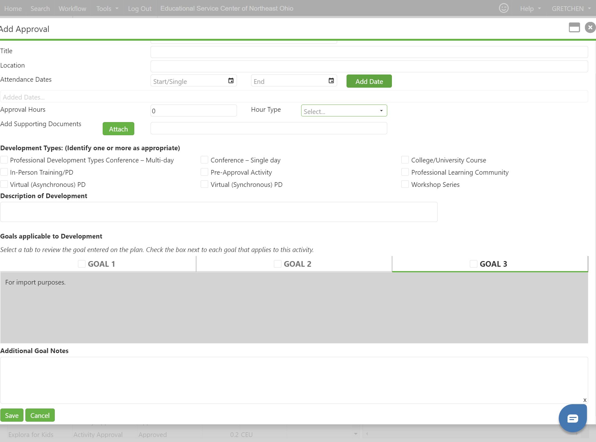The image size is (596, 442).
Task: Open the chat support bubble
Action: [573, 418]
